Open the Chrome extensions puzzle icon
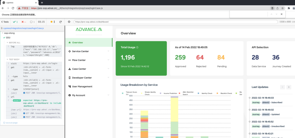295x138 pixels. tap(289, 8)
